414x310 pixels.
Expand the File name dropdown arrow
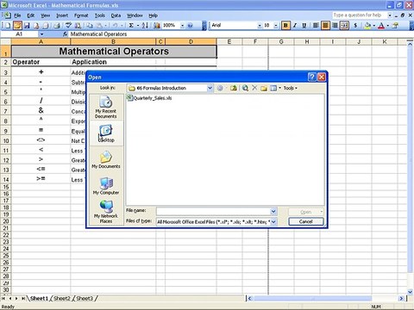point(273,212)
